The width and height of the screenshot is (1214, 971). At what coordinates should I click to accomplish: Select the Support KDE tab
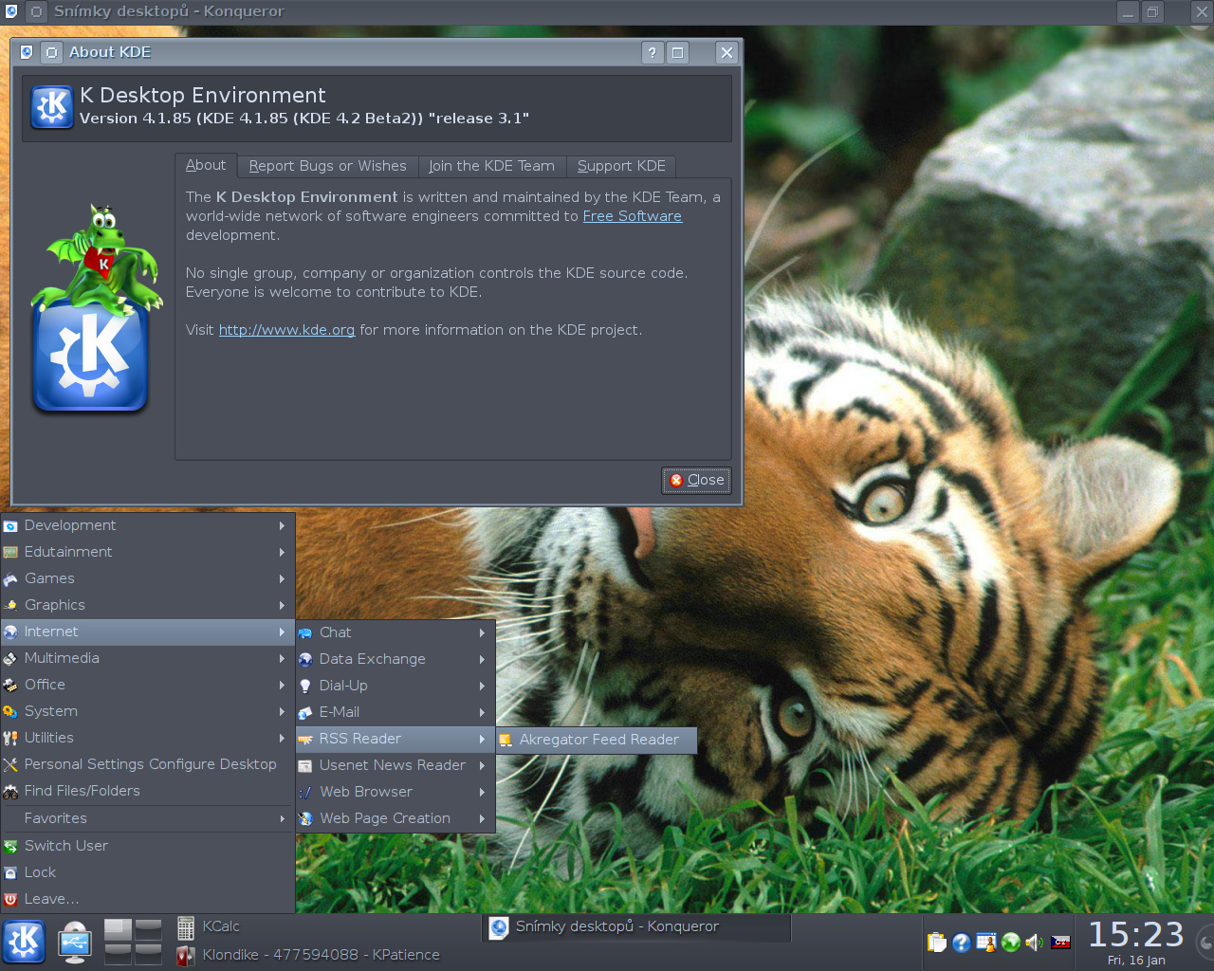621,166
